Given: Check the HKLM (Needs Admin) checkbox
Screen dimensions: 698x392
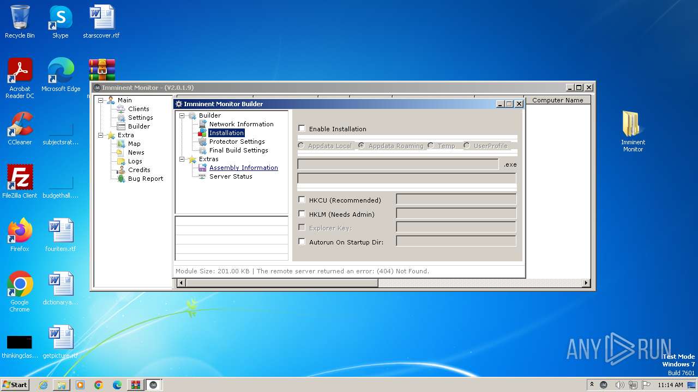Looking at the screenshot, I should (302, 214).
